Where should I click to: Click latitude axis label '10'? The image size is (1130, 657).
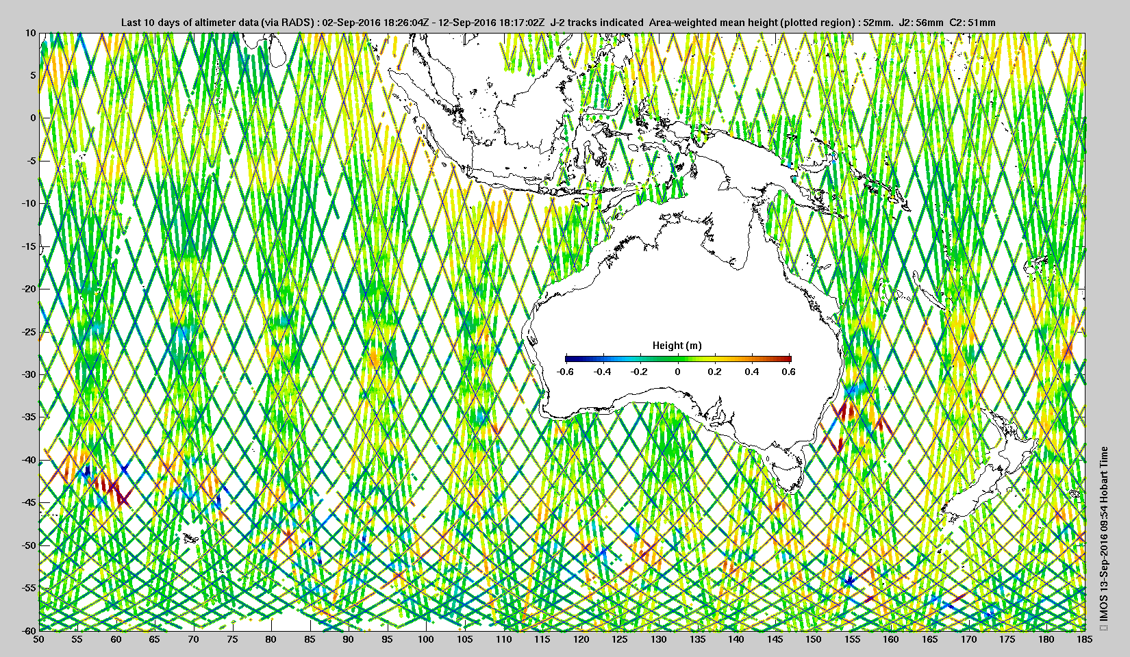pos(30,33)
